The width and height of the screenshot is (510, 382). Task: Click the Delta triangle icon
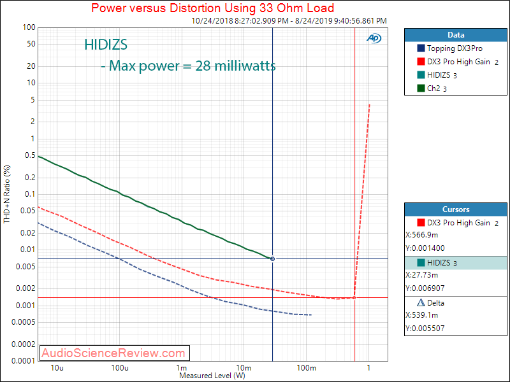pos(421,303)
